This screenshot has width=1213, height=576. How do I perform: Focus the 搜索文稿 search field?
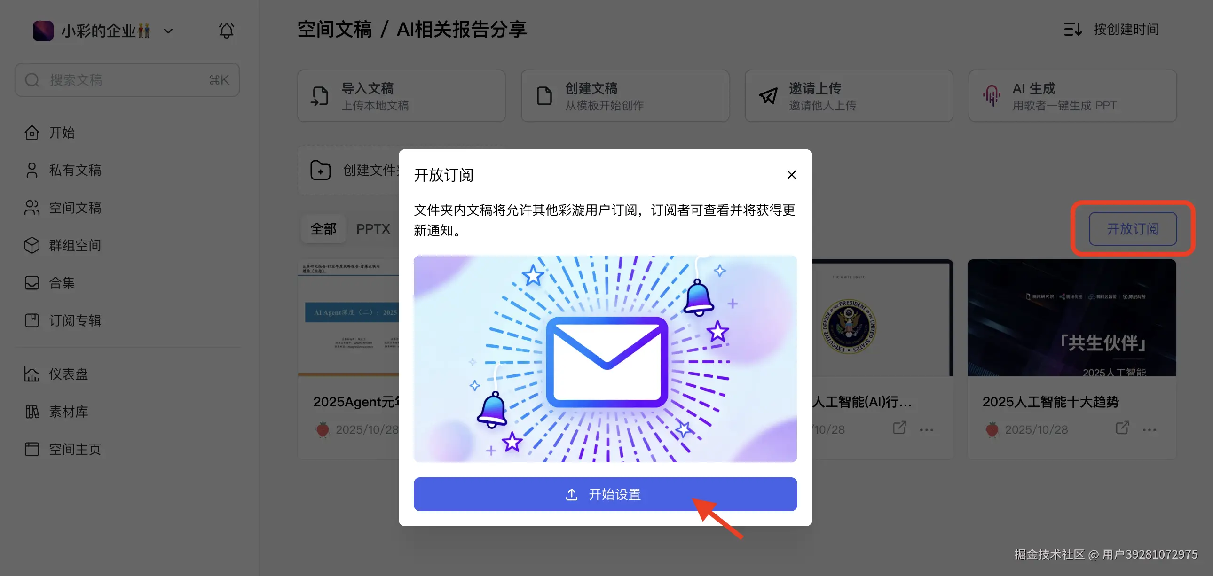[x=127, y=80]
